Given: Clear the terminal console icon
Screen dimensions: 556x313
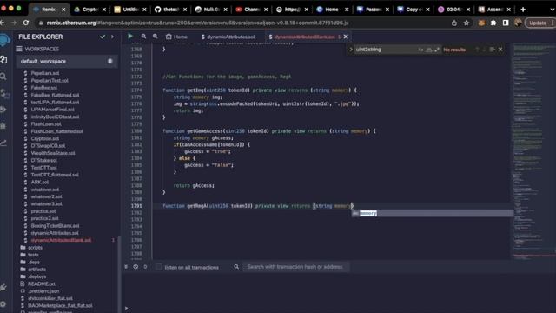Looking at the screenshot, I should (x=136, y=267).
